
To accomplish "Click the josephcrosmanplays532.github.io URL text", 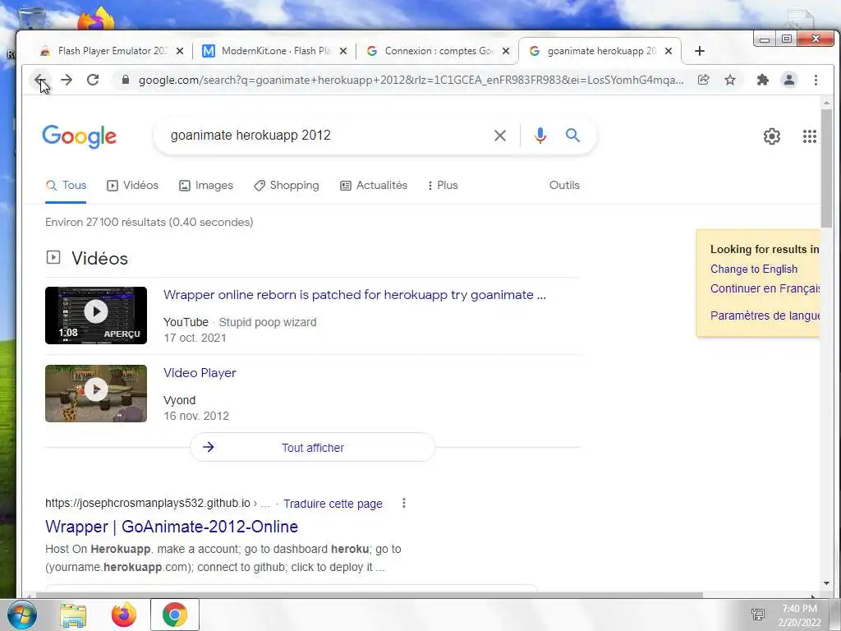I will click(x=148, y=504).
